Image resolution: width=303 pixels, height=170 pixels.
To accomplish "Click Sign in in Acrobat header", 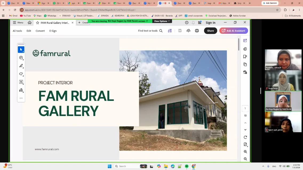I will (x=210, y=23).
